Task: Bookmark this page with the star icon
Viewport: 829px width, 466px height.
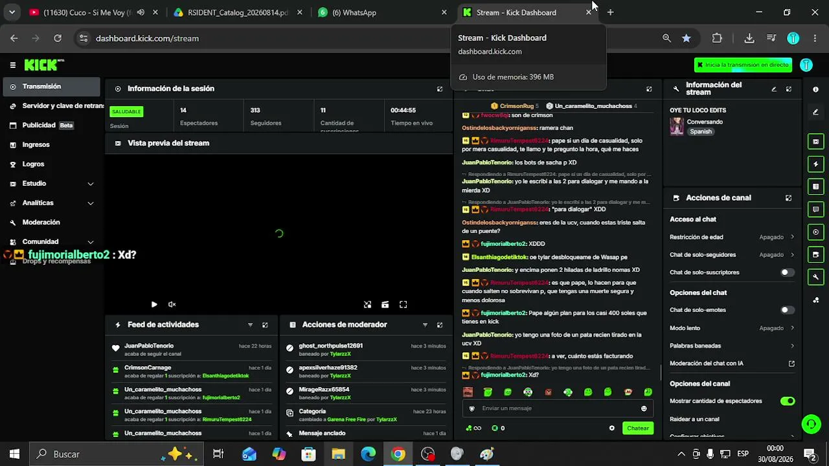Action: pos(687,38)
